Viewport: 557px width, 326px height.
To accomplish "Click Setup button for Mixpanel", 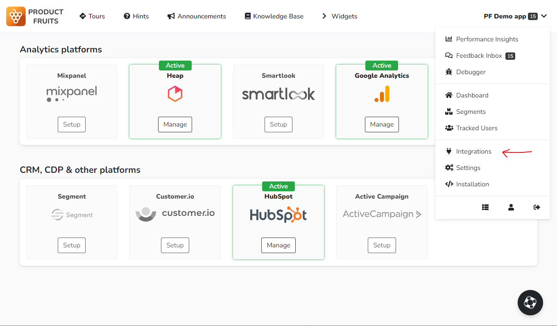I will (72, 125).
